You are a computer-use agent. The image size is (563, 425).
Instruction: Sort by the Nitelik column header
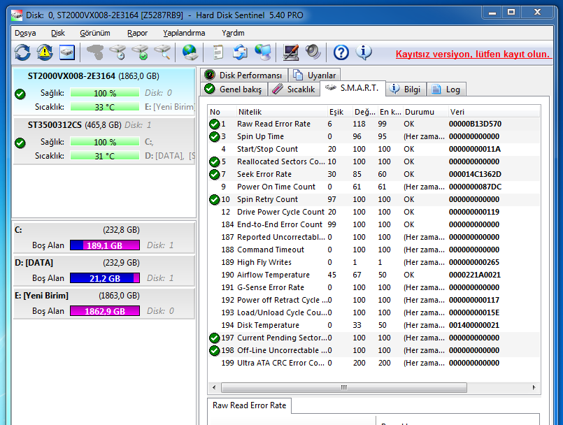pyautogui.click(x=282, y=112)
